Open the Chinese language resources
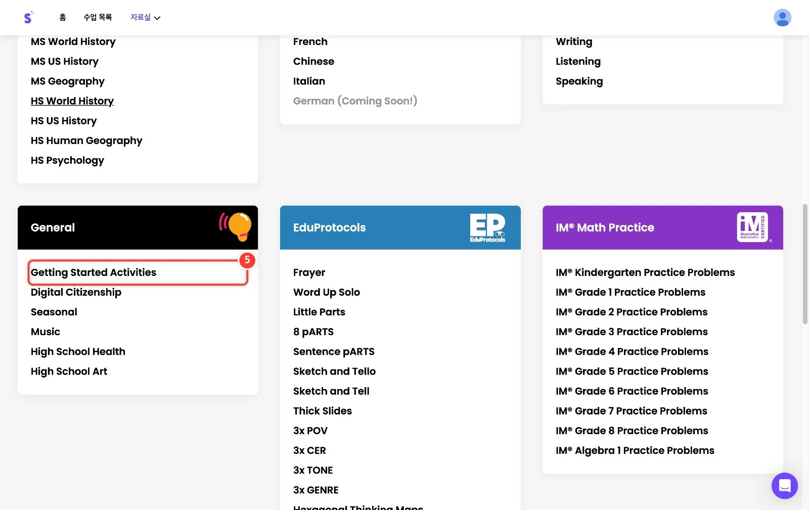The width and height of the screenshot is (809, 510). coord(313,61)
